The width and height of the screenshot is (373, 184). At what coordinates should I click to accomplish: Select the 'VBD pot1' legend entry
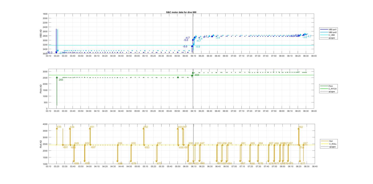(329, 29)
